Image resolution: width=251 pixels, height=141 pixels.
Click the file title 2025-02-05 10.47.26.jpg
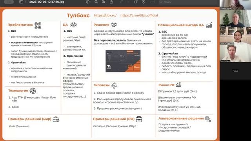pyautogui.click(x=47, y=2)
